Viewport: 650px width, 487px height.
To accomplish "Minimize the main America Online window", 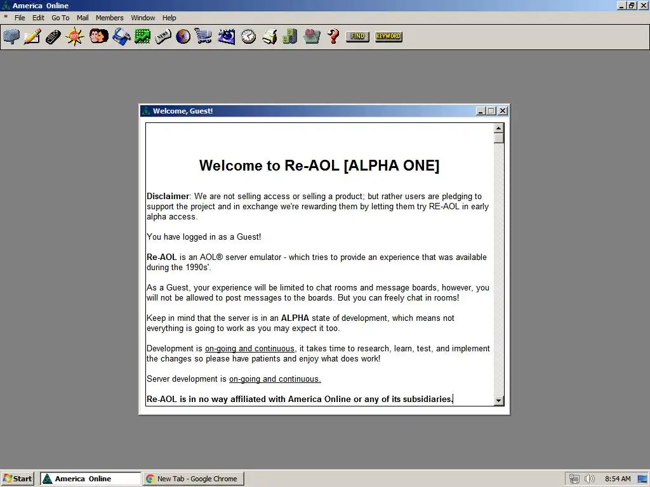I will tap(621, 5).
